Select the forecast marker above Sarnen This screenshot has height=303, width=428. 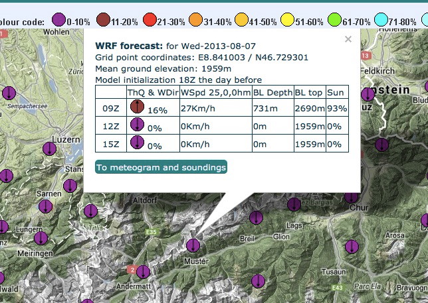[70, 186]
